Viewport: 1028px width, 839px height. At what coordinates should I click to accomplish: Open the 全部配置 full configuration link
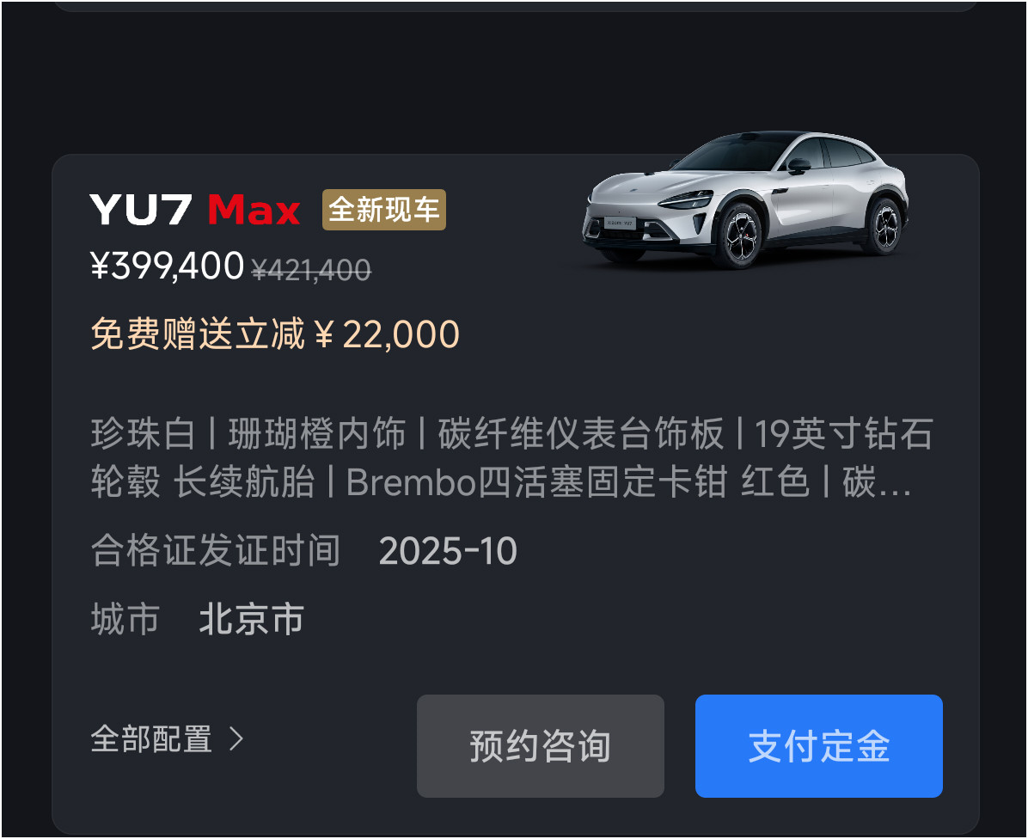pyautogui.click(x=168, y=738)
